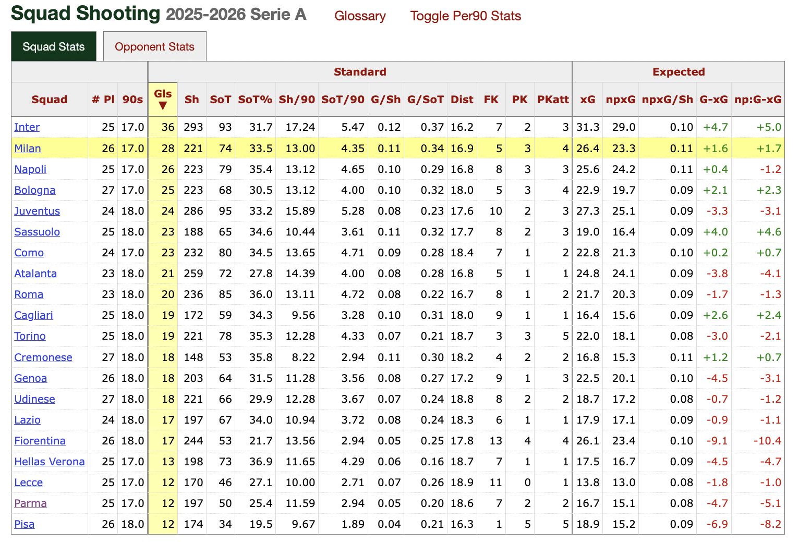799x545 pixels.
Task: Select the Squad Stats tab
Action: click(53, 46)
